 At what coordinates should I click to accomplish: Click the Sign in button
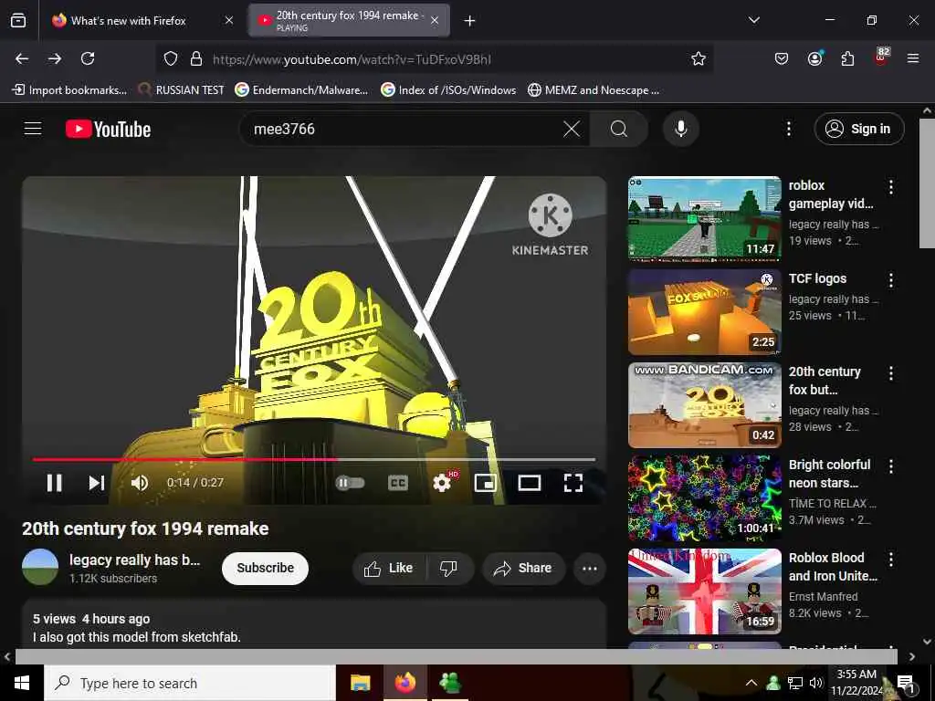tap(858, 129)
